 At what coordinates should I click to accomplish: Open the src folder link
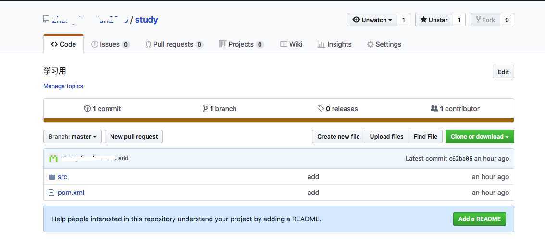(62, 177)
